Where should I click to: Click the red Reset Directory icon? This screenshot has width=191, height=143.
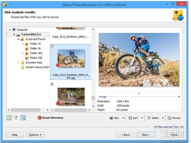pyautogui.click(x=40, y=118)
